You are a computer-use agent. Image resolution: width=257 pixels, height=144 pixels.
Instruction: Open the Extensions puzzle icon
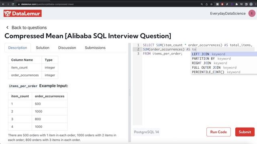[x=237, y=4]
